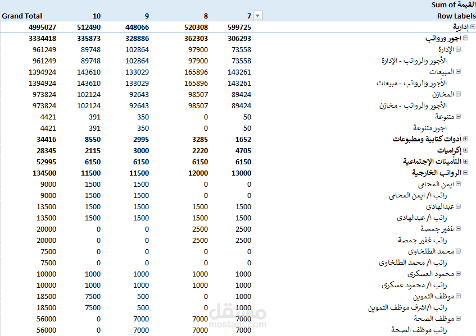Expand the إكراميات group
This screenshot has width=476, height=336.
click(465, 150)
